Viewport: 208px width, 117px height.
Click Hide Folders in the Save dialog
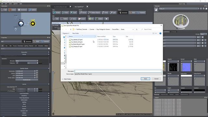67,79
